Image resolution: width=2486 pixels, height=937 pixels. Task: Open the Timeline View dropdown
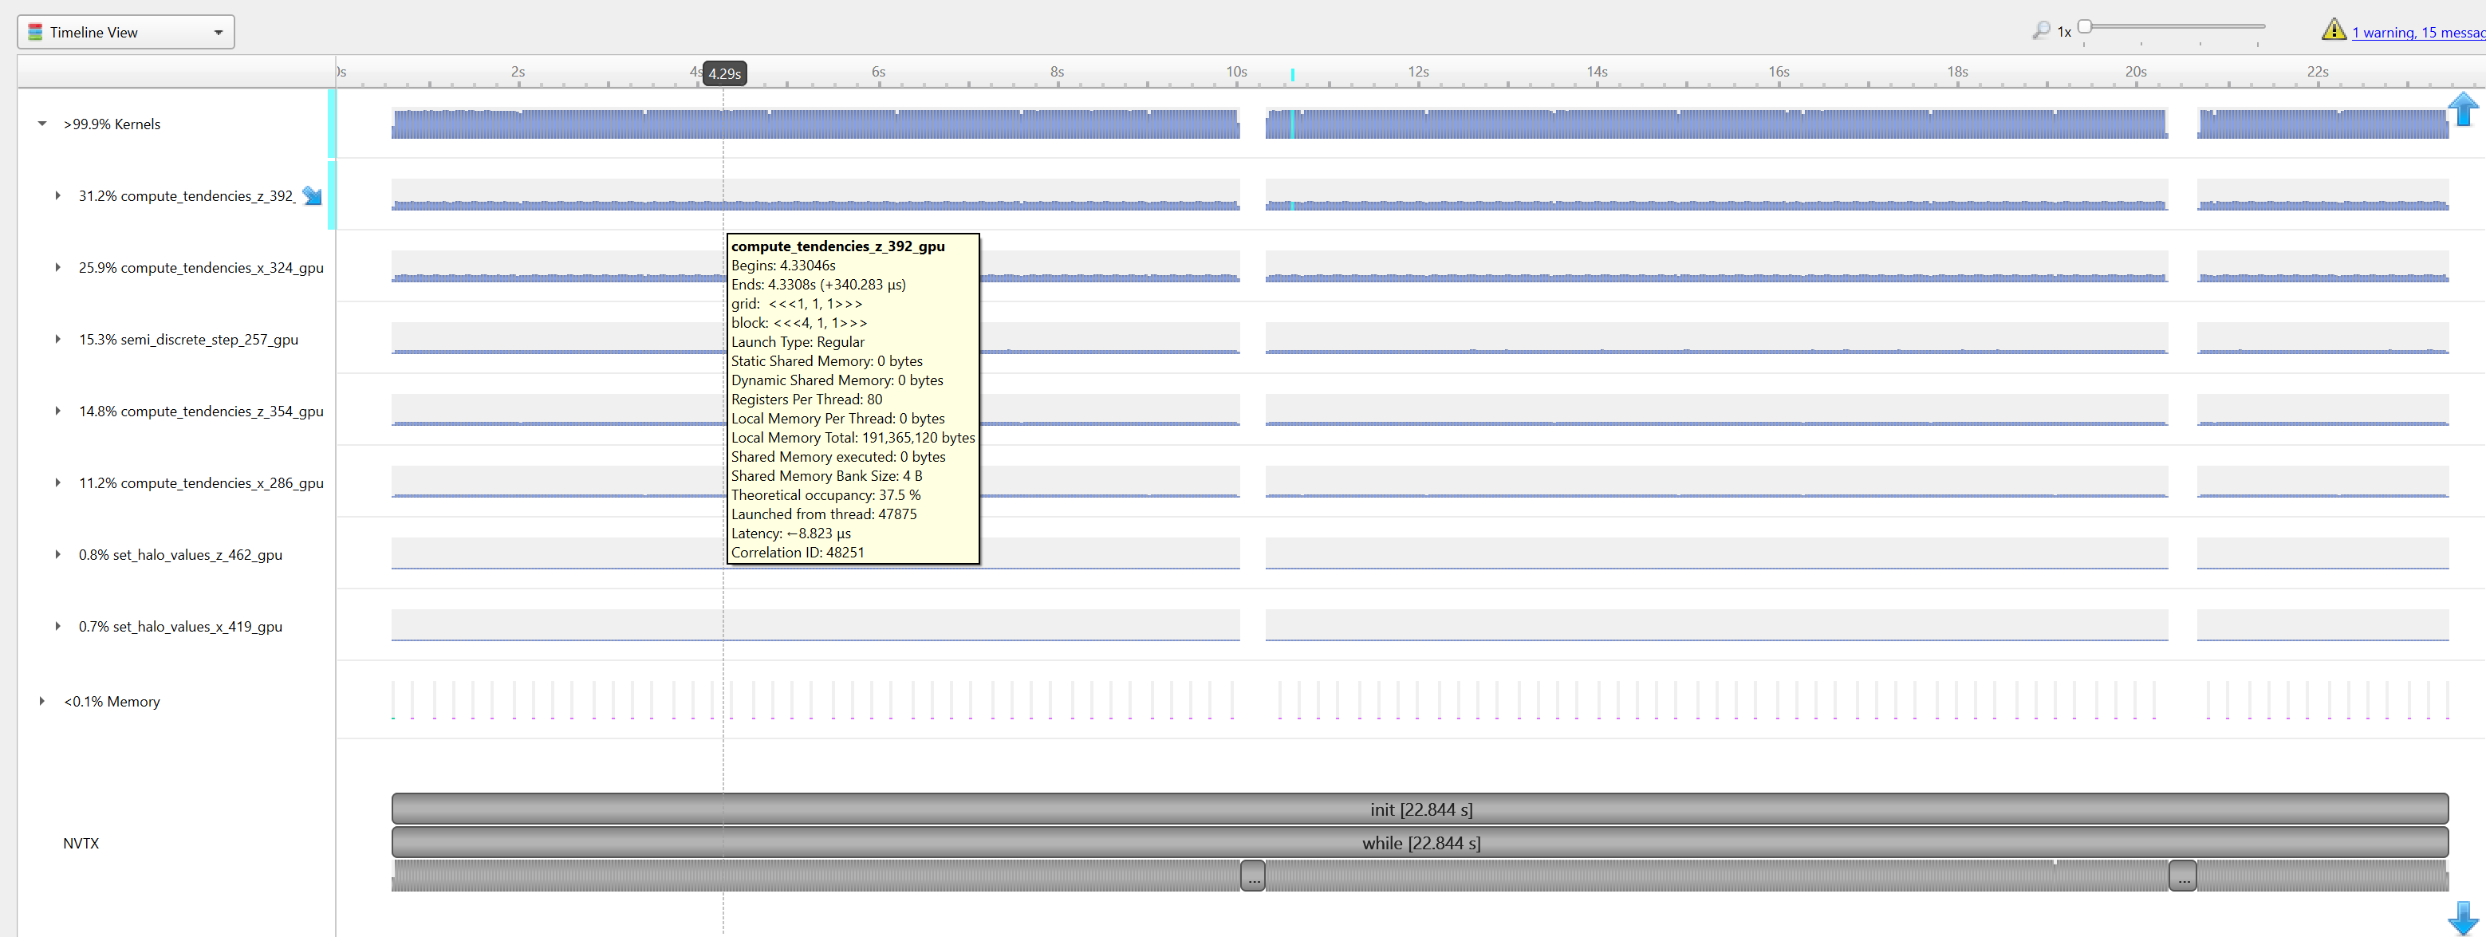125,32
